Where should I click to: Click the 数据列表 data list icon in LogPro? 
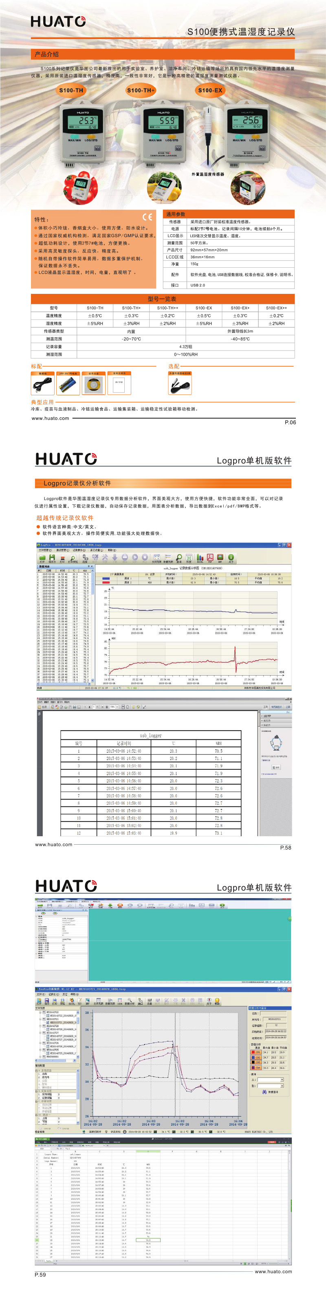[x=169, y=558]
